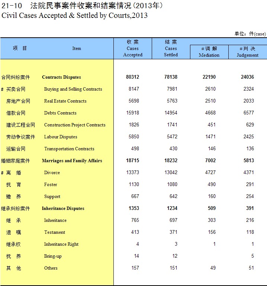Click 'Construction Project Contracts' label
This screenshot has width=267, height=286.
[75, 125]
